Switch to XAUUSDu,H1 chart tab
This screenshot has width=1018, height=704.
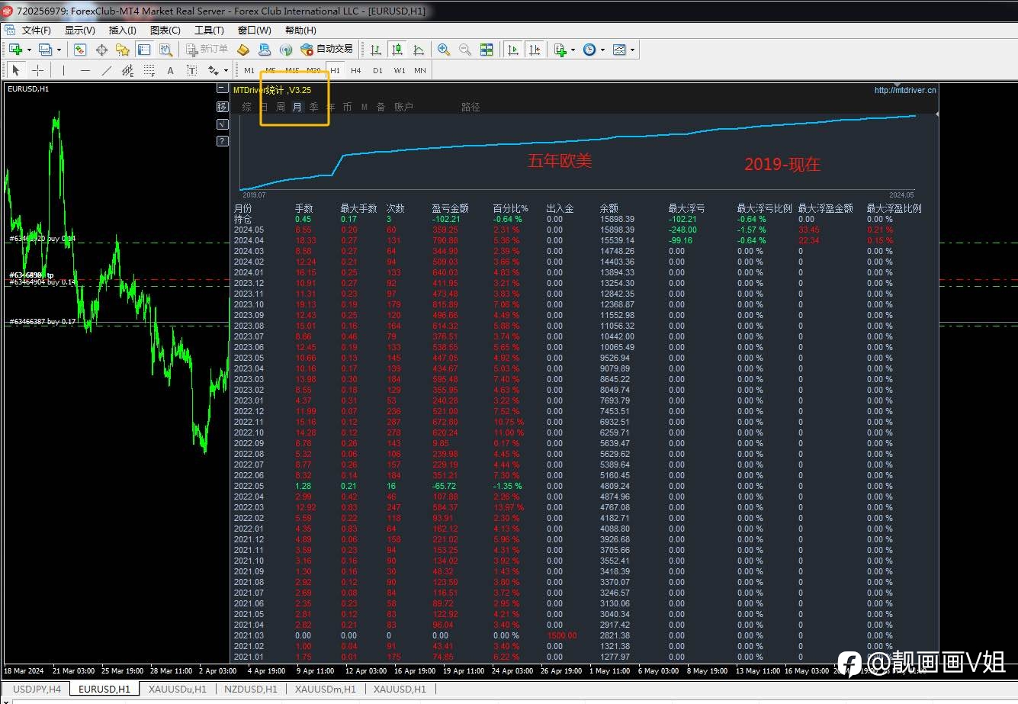177,689
